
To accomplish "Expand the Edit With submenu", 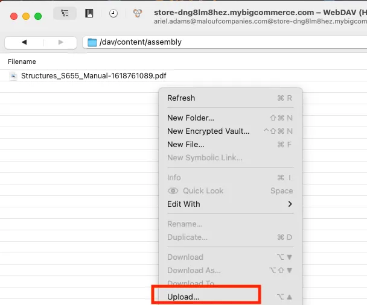I will [x=231, y=204].
